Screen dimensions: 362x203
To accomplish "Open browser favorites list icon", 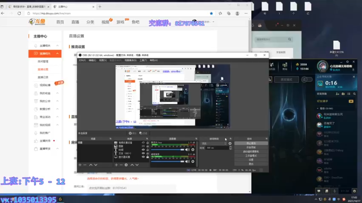I will pyautogui.click(x=220, y=14).
